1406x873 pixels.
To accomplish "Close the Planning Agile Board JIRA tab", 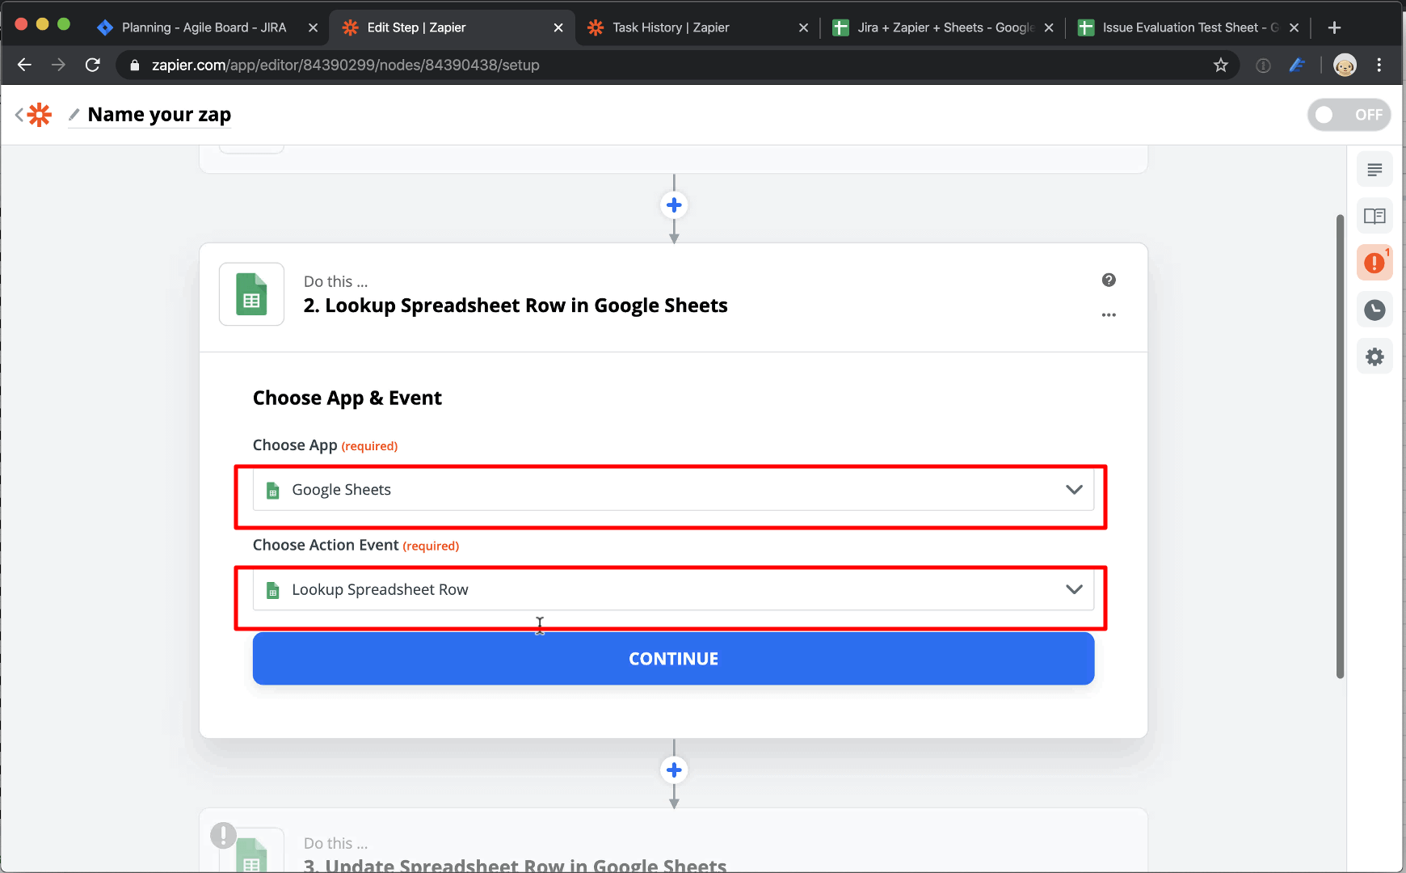I will [313, 27].
